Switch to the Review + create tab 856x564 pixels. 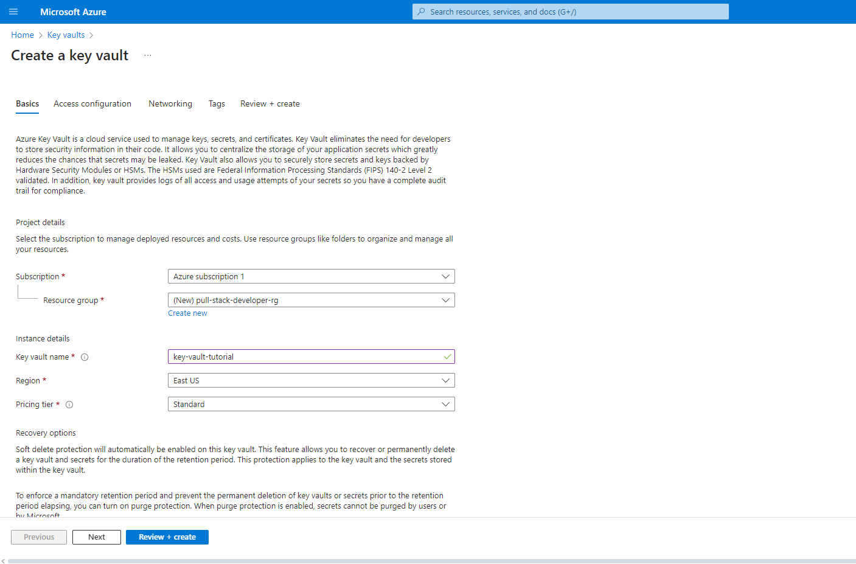pos(270,104)
